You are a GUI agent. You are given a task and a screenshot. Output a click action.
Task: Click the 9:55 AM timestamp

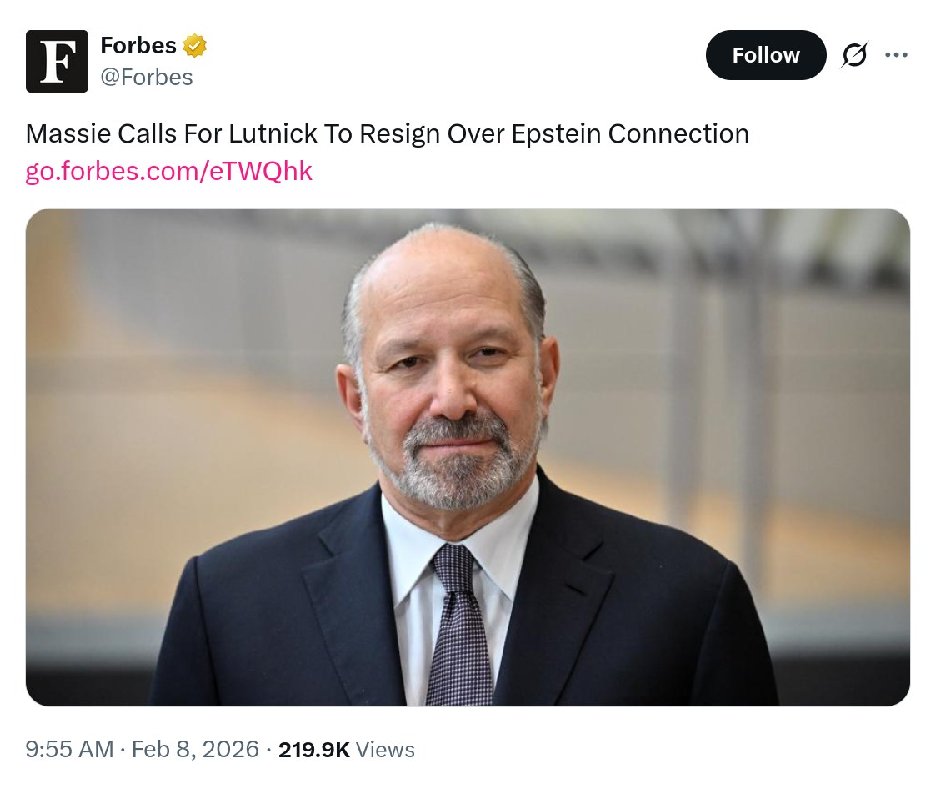pos(69,749)
